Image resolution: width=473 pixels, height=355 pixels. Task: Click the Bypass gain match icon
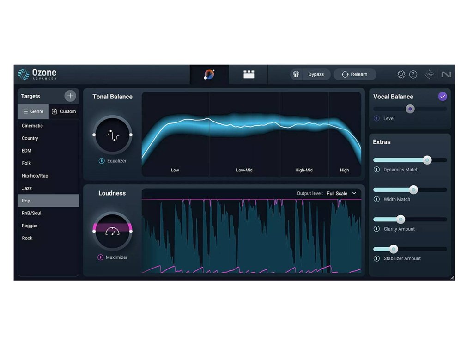[x=296, y=74]
